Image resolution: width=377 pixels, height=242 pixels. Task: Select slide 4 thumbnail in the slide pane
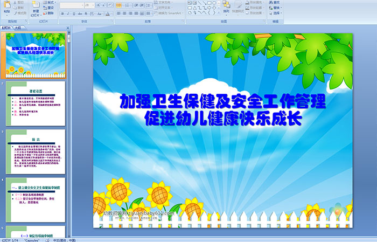click(36, 199)
